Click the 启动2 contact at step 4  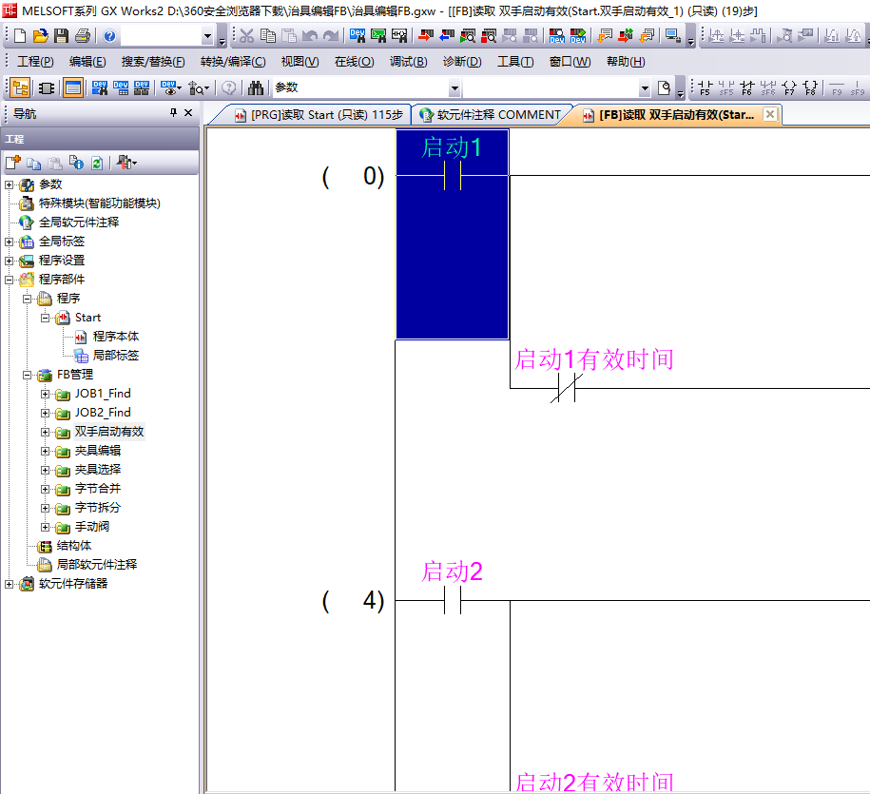453,600
